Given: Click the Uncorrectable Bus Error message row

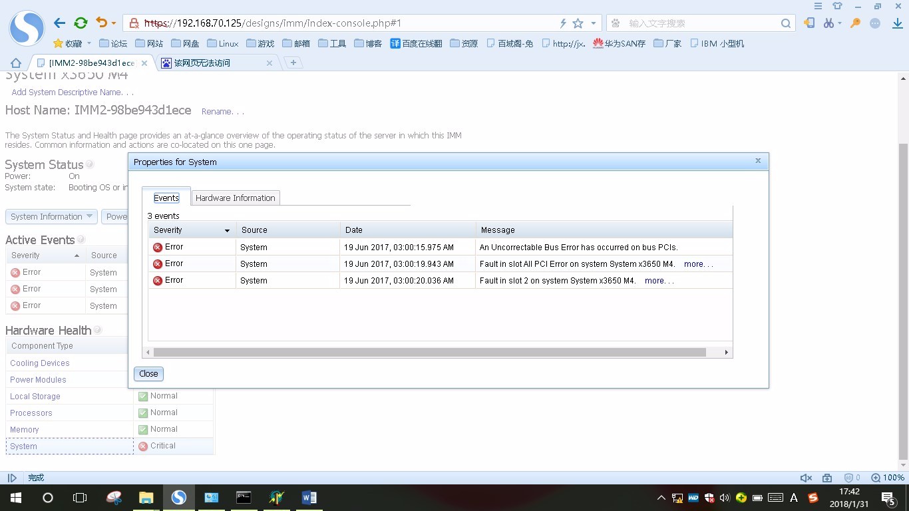Looking at the screenshot, I should 440,247.
